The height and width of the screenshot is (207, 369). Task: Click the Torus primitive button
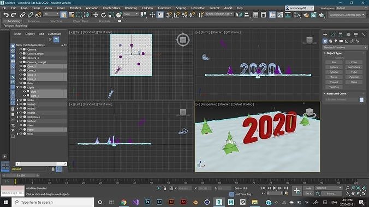(x=334, y=77)
